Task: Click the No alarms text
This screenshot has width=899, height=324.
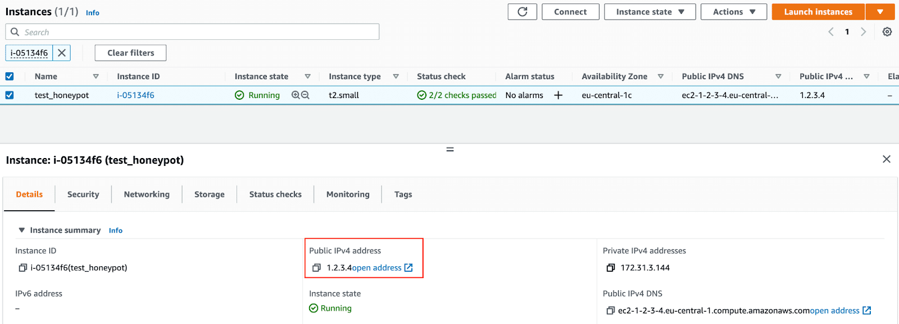Action: click(524, 95)
